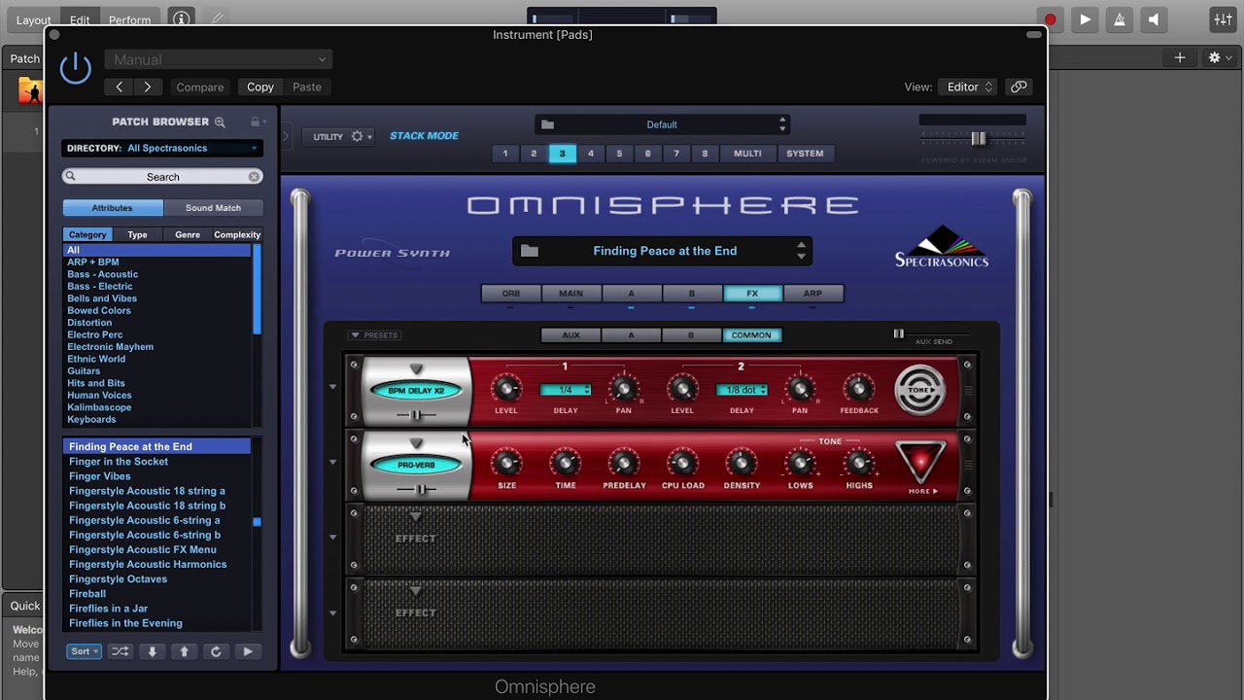Select the COMMON FX rack tab
Viewport: 1244px width, 700px height.
pos(751,335)
